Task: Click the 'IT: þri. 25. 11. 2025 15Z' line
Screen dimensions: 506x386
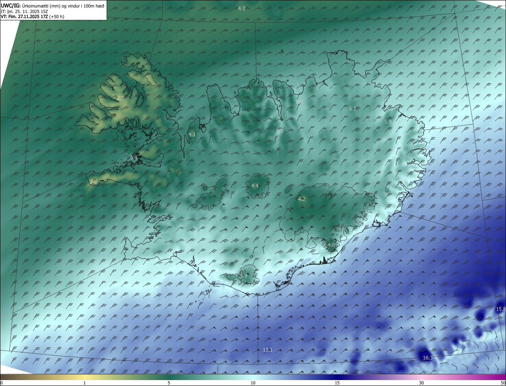Action: tap(25, 11)
